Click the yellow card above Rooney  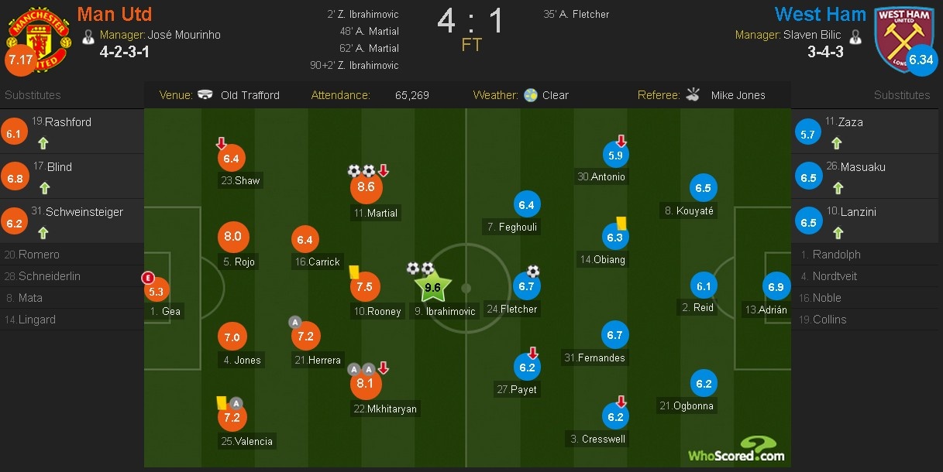[x=353, y=272]
